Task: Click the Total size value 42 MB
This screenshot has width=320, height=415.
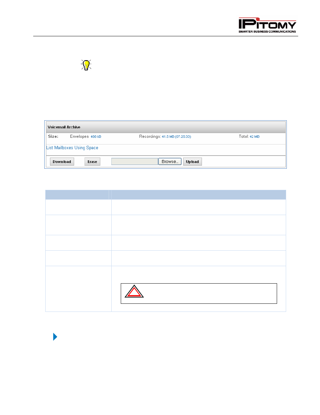Action: 255,137
